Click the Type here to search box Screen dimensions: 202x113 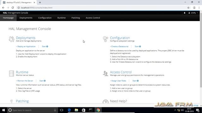pyautogui.click(x=32, y=110)
